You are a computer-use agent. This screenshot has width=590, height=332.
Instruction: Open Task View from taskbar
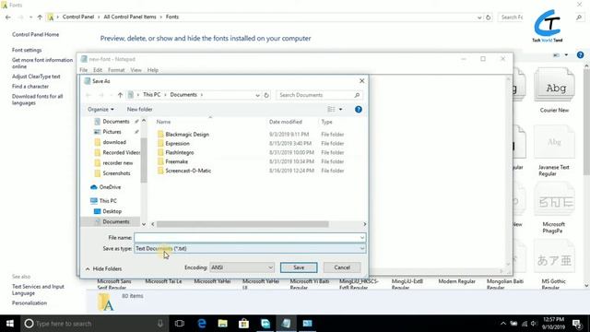pos(180,324)
